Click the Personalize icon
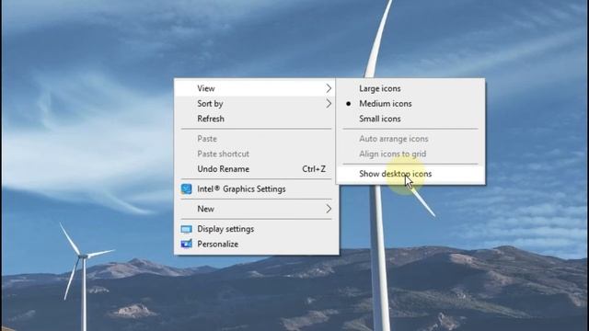The width and height of the screenshot is (589, 331). (x=186, y=244)
